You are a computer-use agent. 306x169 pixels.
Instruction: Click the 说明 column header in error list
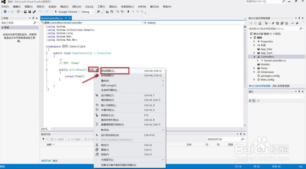point(49,145)
